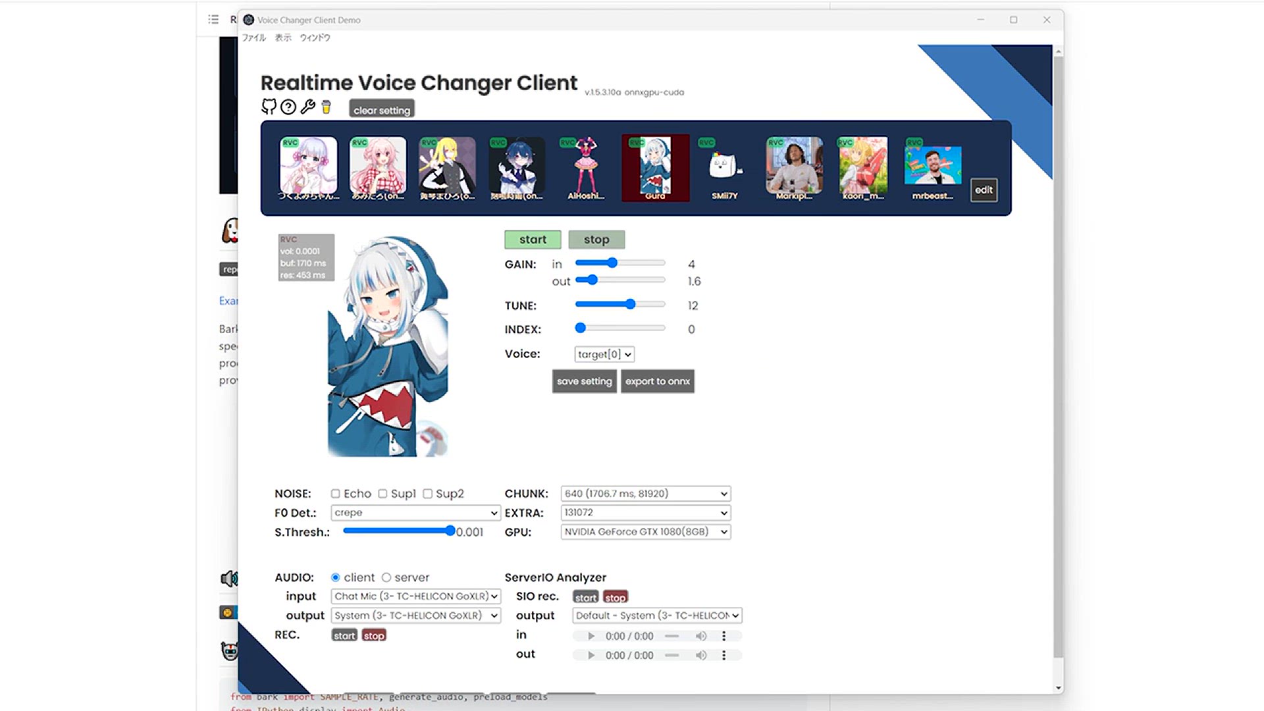This screenshot has width=1264, height=711.
Task: Play the ServerIO 'in' audio
Action: tap(591, 636)
